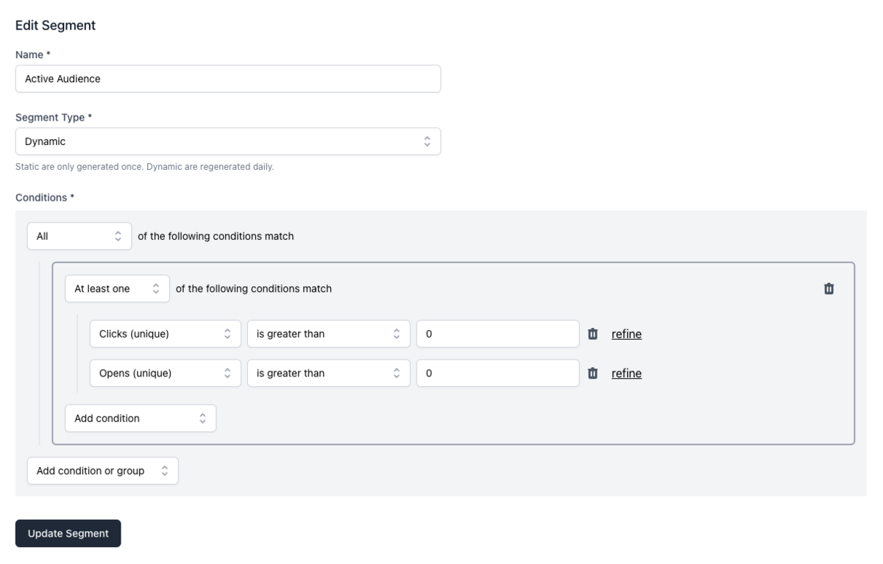Open the 'At least one' match dropdown
This screenshot has height=564, width=883.
pos(117,289)
